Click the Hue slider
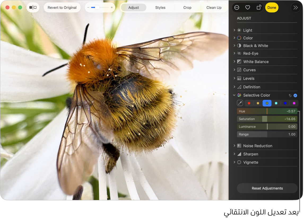 [268, 112]
